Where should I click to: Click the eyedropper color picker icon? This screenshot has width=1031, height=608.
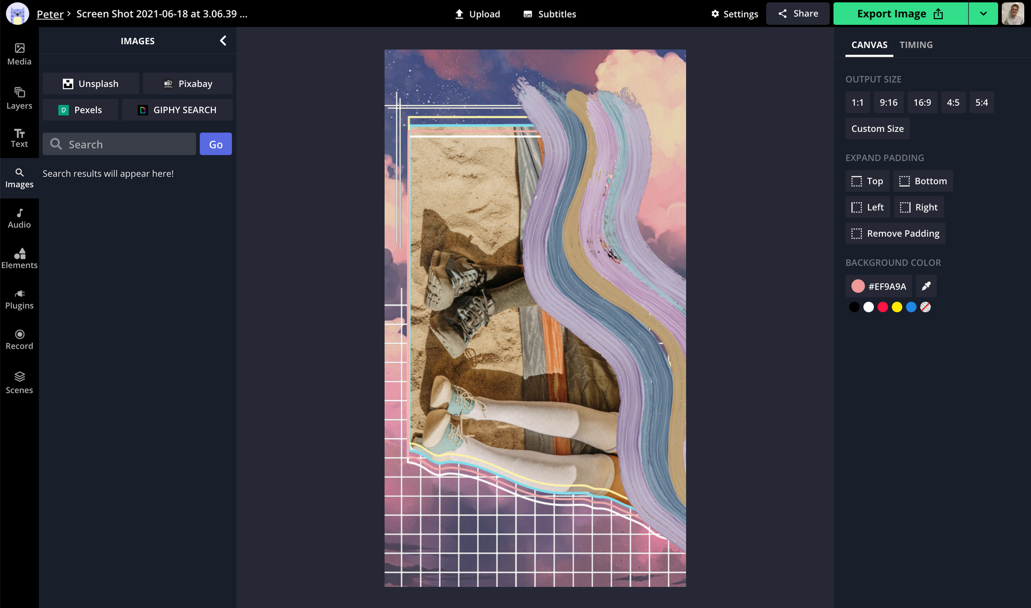tap(926, 286)
